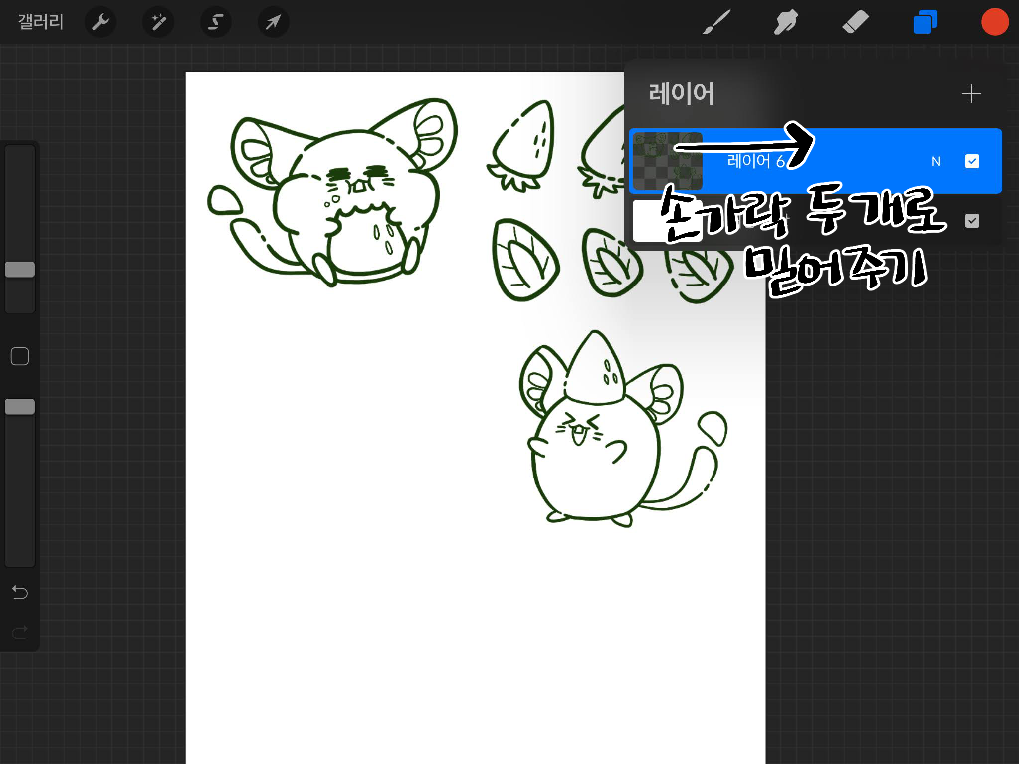Toggle background layer visibility checkbox

pos(972,221)
